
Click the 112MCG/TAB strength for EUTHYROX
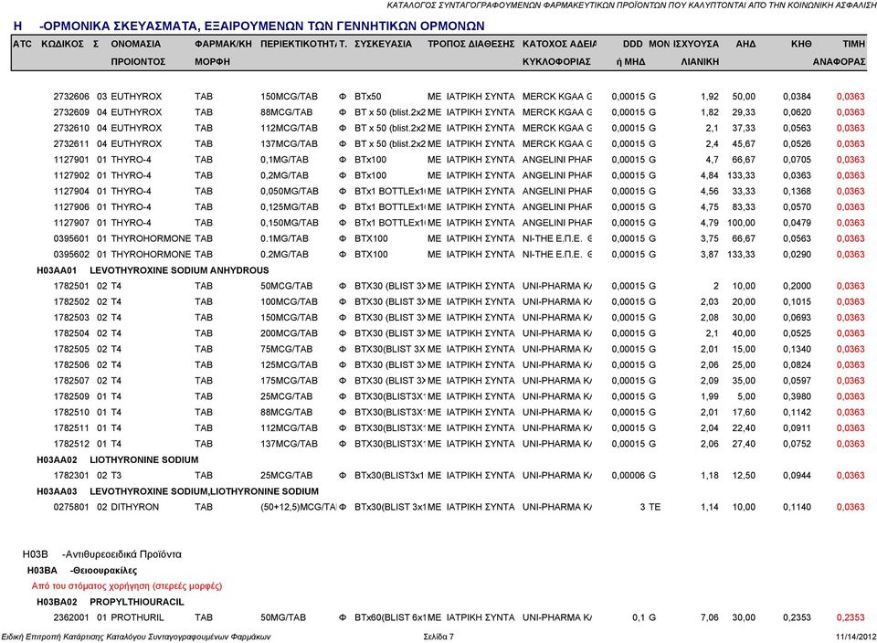(289, 128)
